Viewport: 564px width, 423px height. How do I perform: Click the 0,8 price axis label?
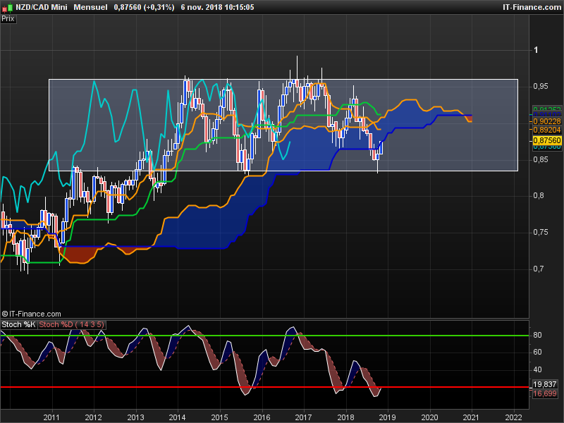(539, 196)
